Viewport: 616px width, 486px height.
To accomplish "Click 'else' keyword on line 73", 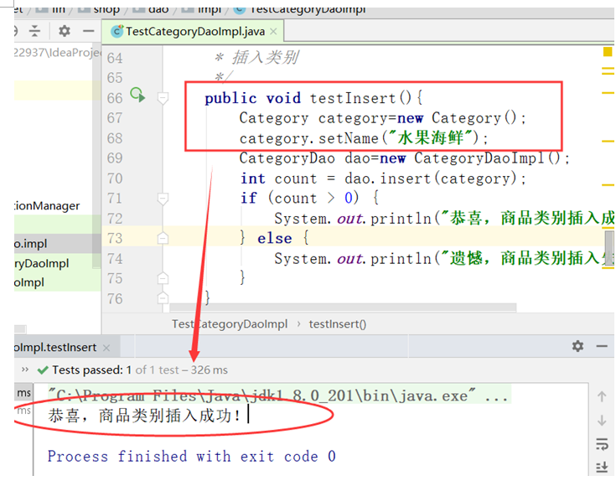I will point(275,239).
